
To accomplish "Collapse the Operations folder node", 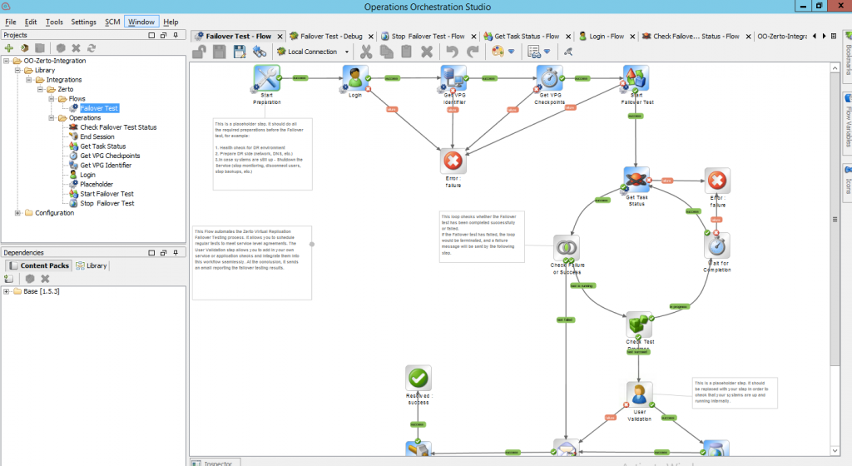I will pos(52,118).
